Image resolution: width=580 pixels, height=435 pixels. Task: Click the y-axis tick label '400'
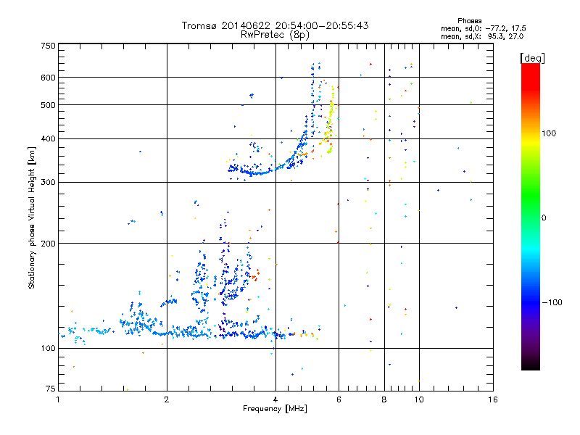coord(48,139)
